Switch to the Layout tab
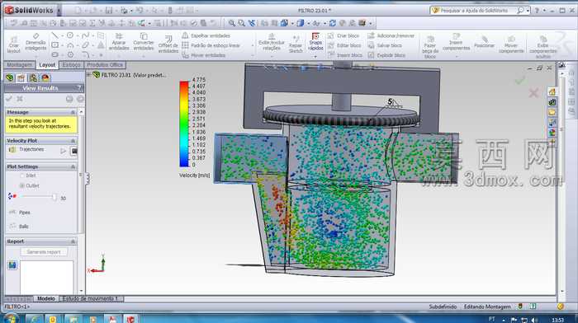The height and width of the screenshot is (323, 578). tap(47, 65)
